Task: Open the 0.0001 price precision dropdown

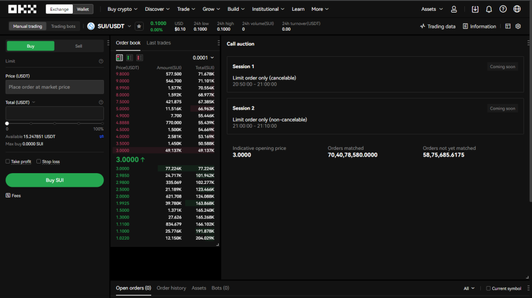Action: (203, 58)
